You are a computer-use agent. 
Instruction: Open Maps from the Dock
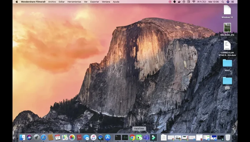pyautogui.click(x=65, y=137)
